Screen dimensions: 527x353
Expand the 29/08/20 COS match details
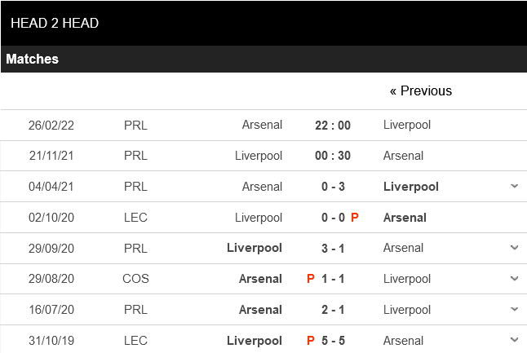514,279
